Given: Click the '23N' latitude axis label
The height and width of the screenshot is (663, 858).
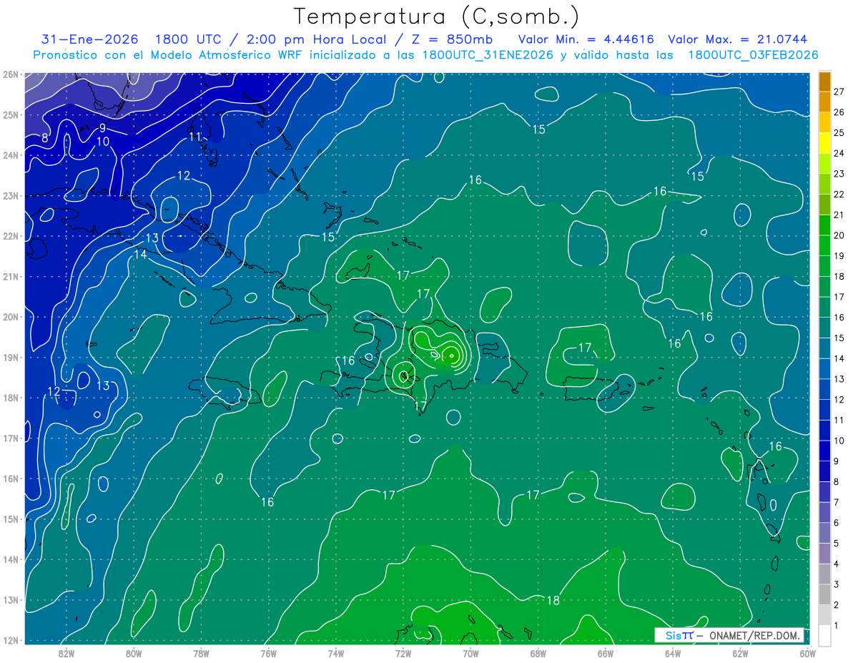Looking at the screenshot, I should coord(10,195).
